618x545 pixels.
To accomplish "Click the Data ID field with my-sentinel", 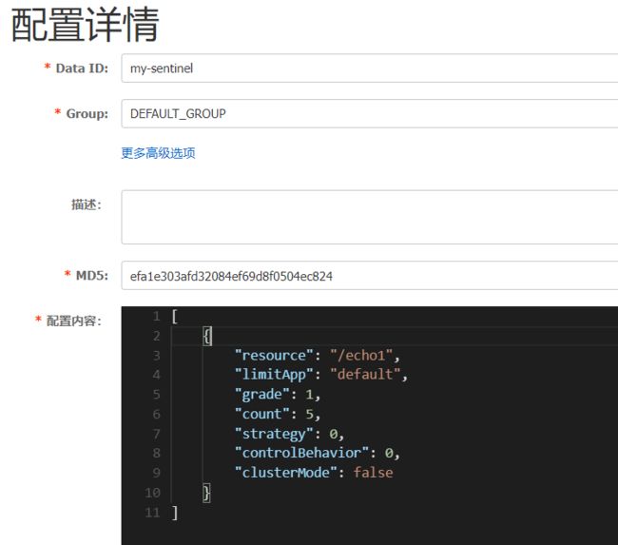I will click(x=370, y=68).
